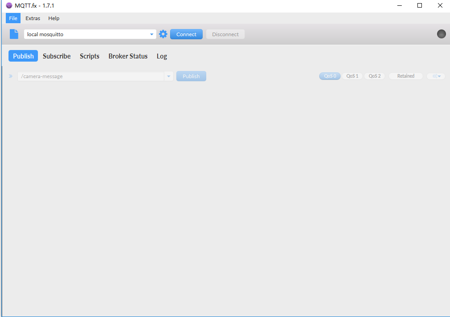
Task: Select QoS 2 quality level
Action: [375, 76]
